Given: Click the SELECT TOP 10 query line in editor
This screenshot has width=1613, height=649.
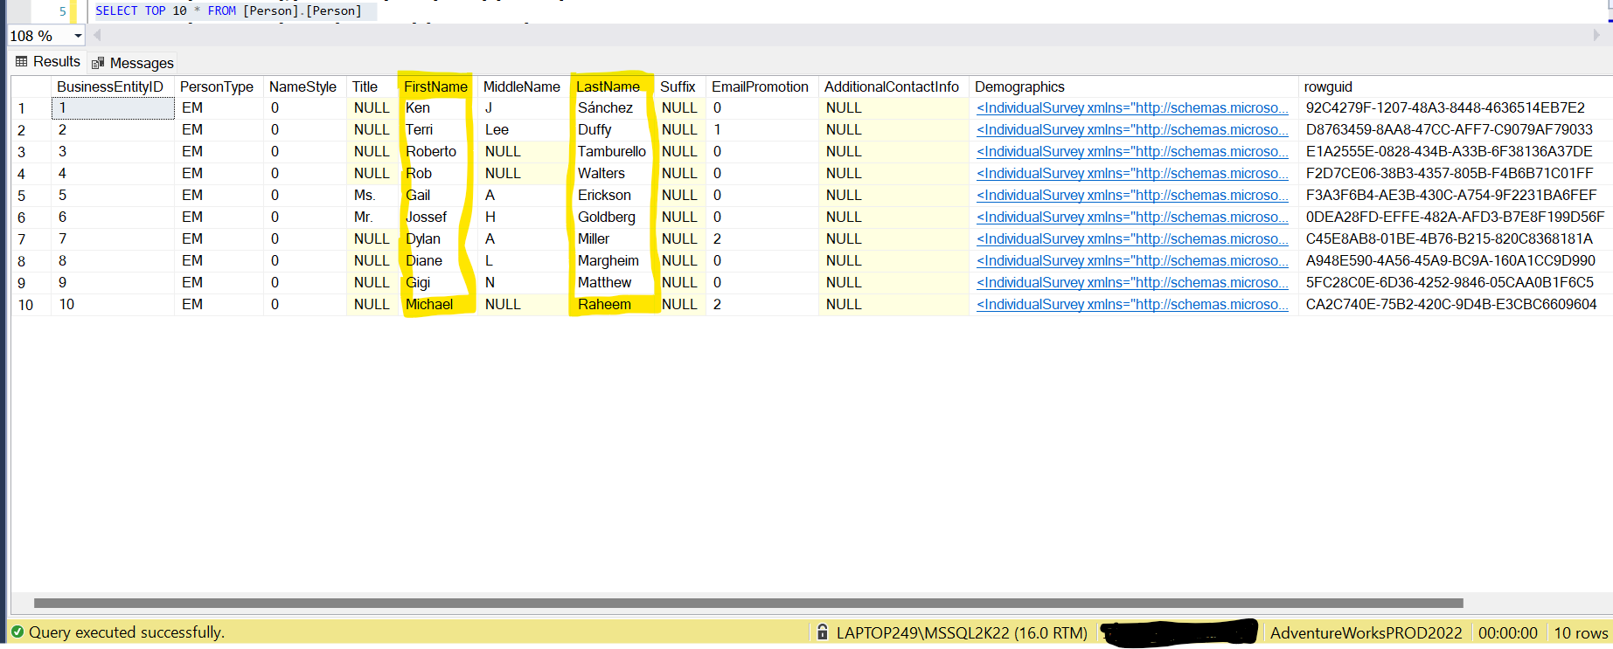Looking at the screenshot, I should [228, 10].
